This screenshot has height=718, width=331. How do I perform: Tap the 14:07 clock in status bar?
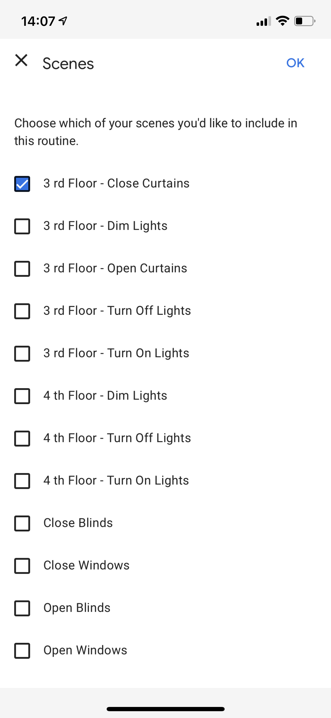click(38, 21)
